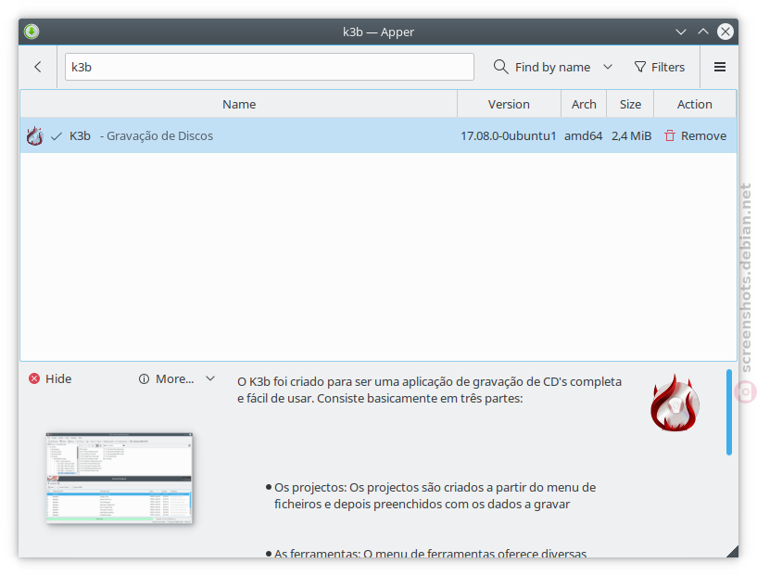Click the Apper green download icon in title bar

pyautogui.click(x=32, y=32)
